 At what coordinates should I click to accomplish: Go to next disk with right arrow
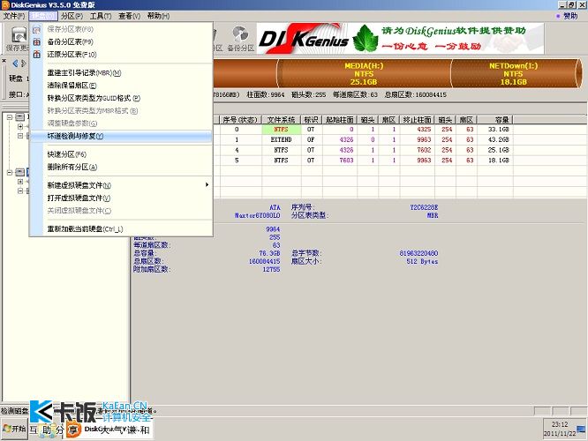[x=24, y=64]
